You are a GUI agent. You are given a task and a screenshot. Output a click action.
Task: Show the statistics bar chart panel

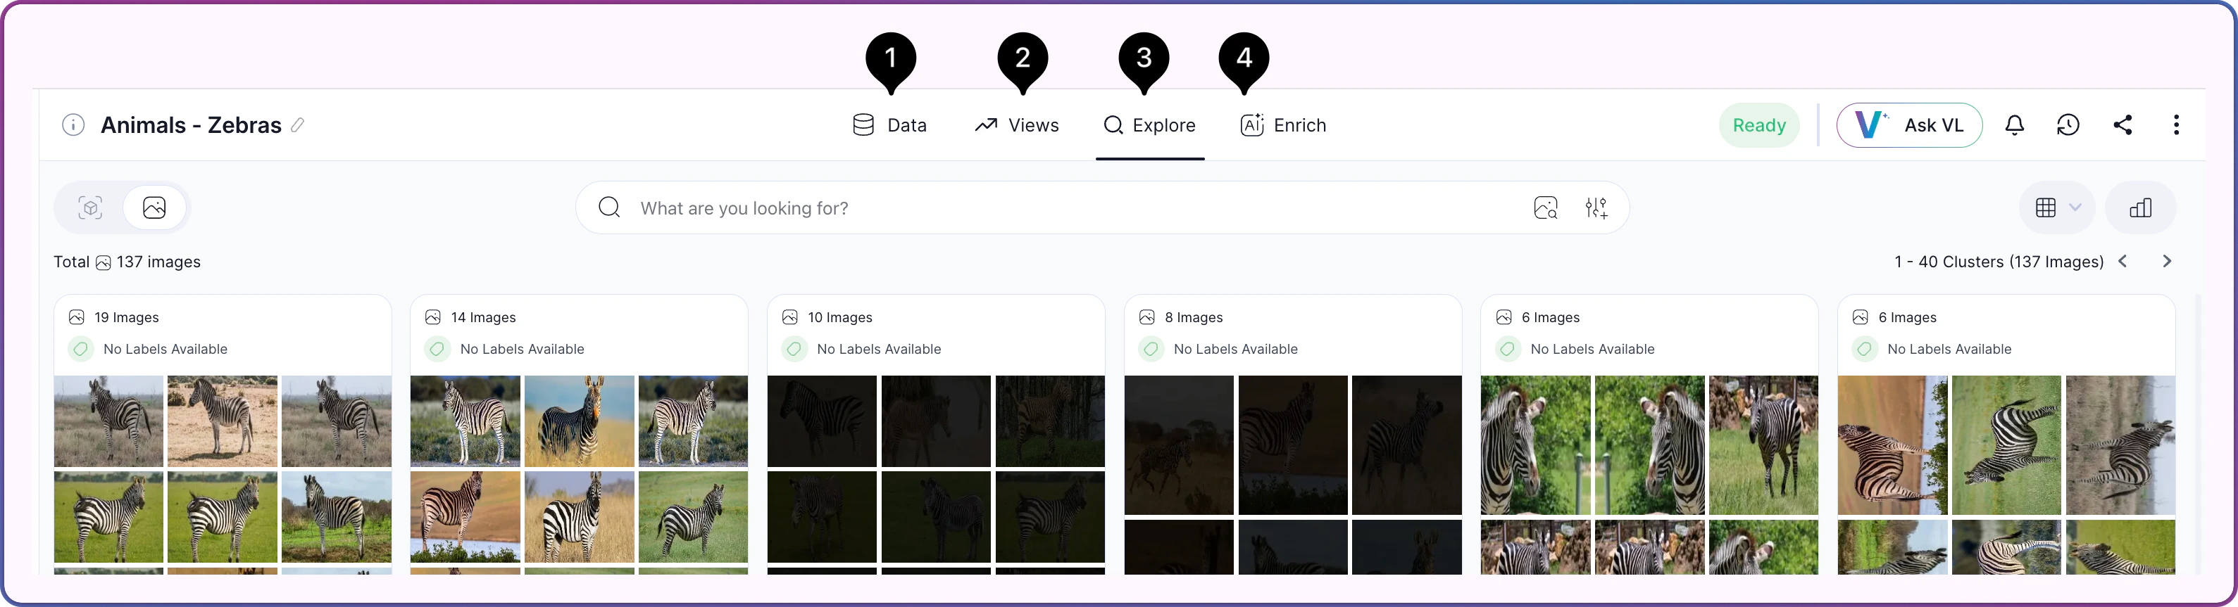click(2141, 207)
